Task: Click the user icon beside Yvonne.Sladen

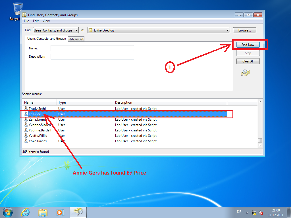Action: click(x=26, y=125)
